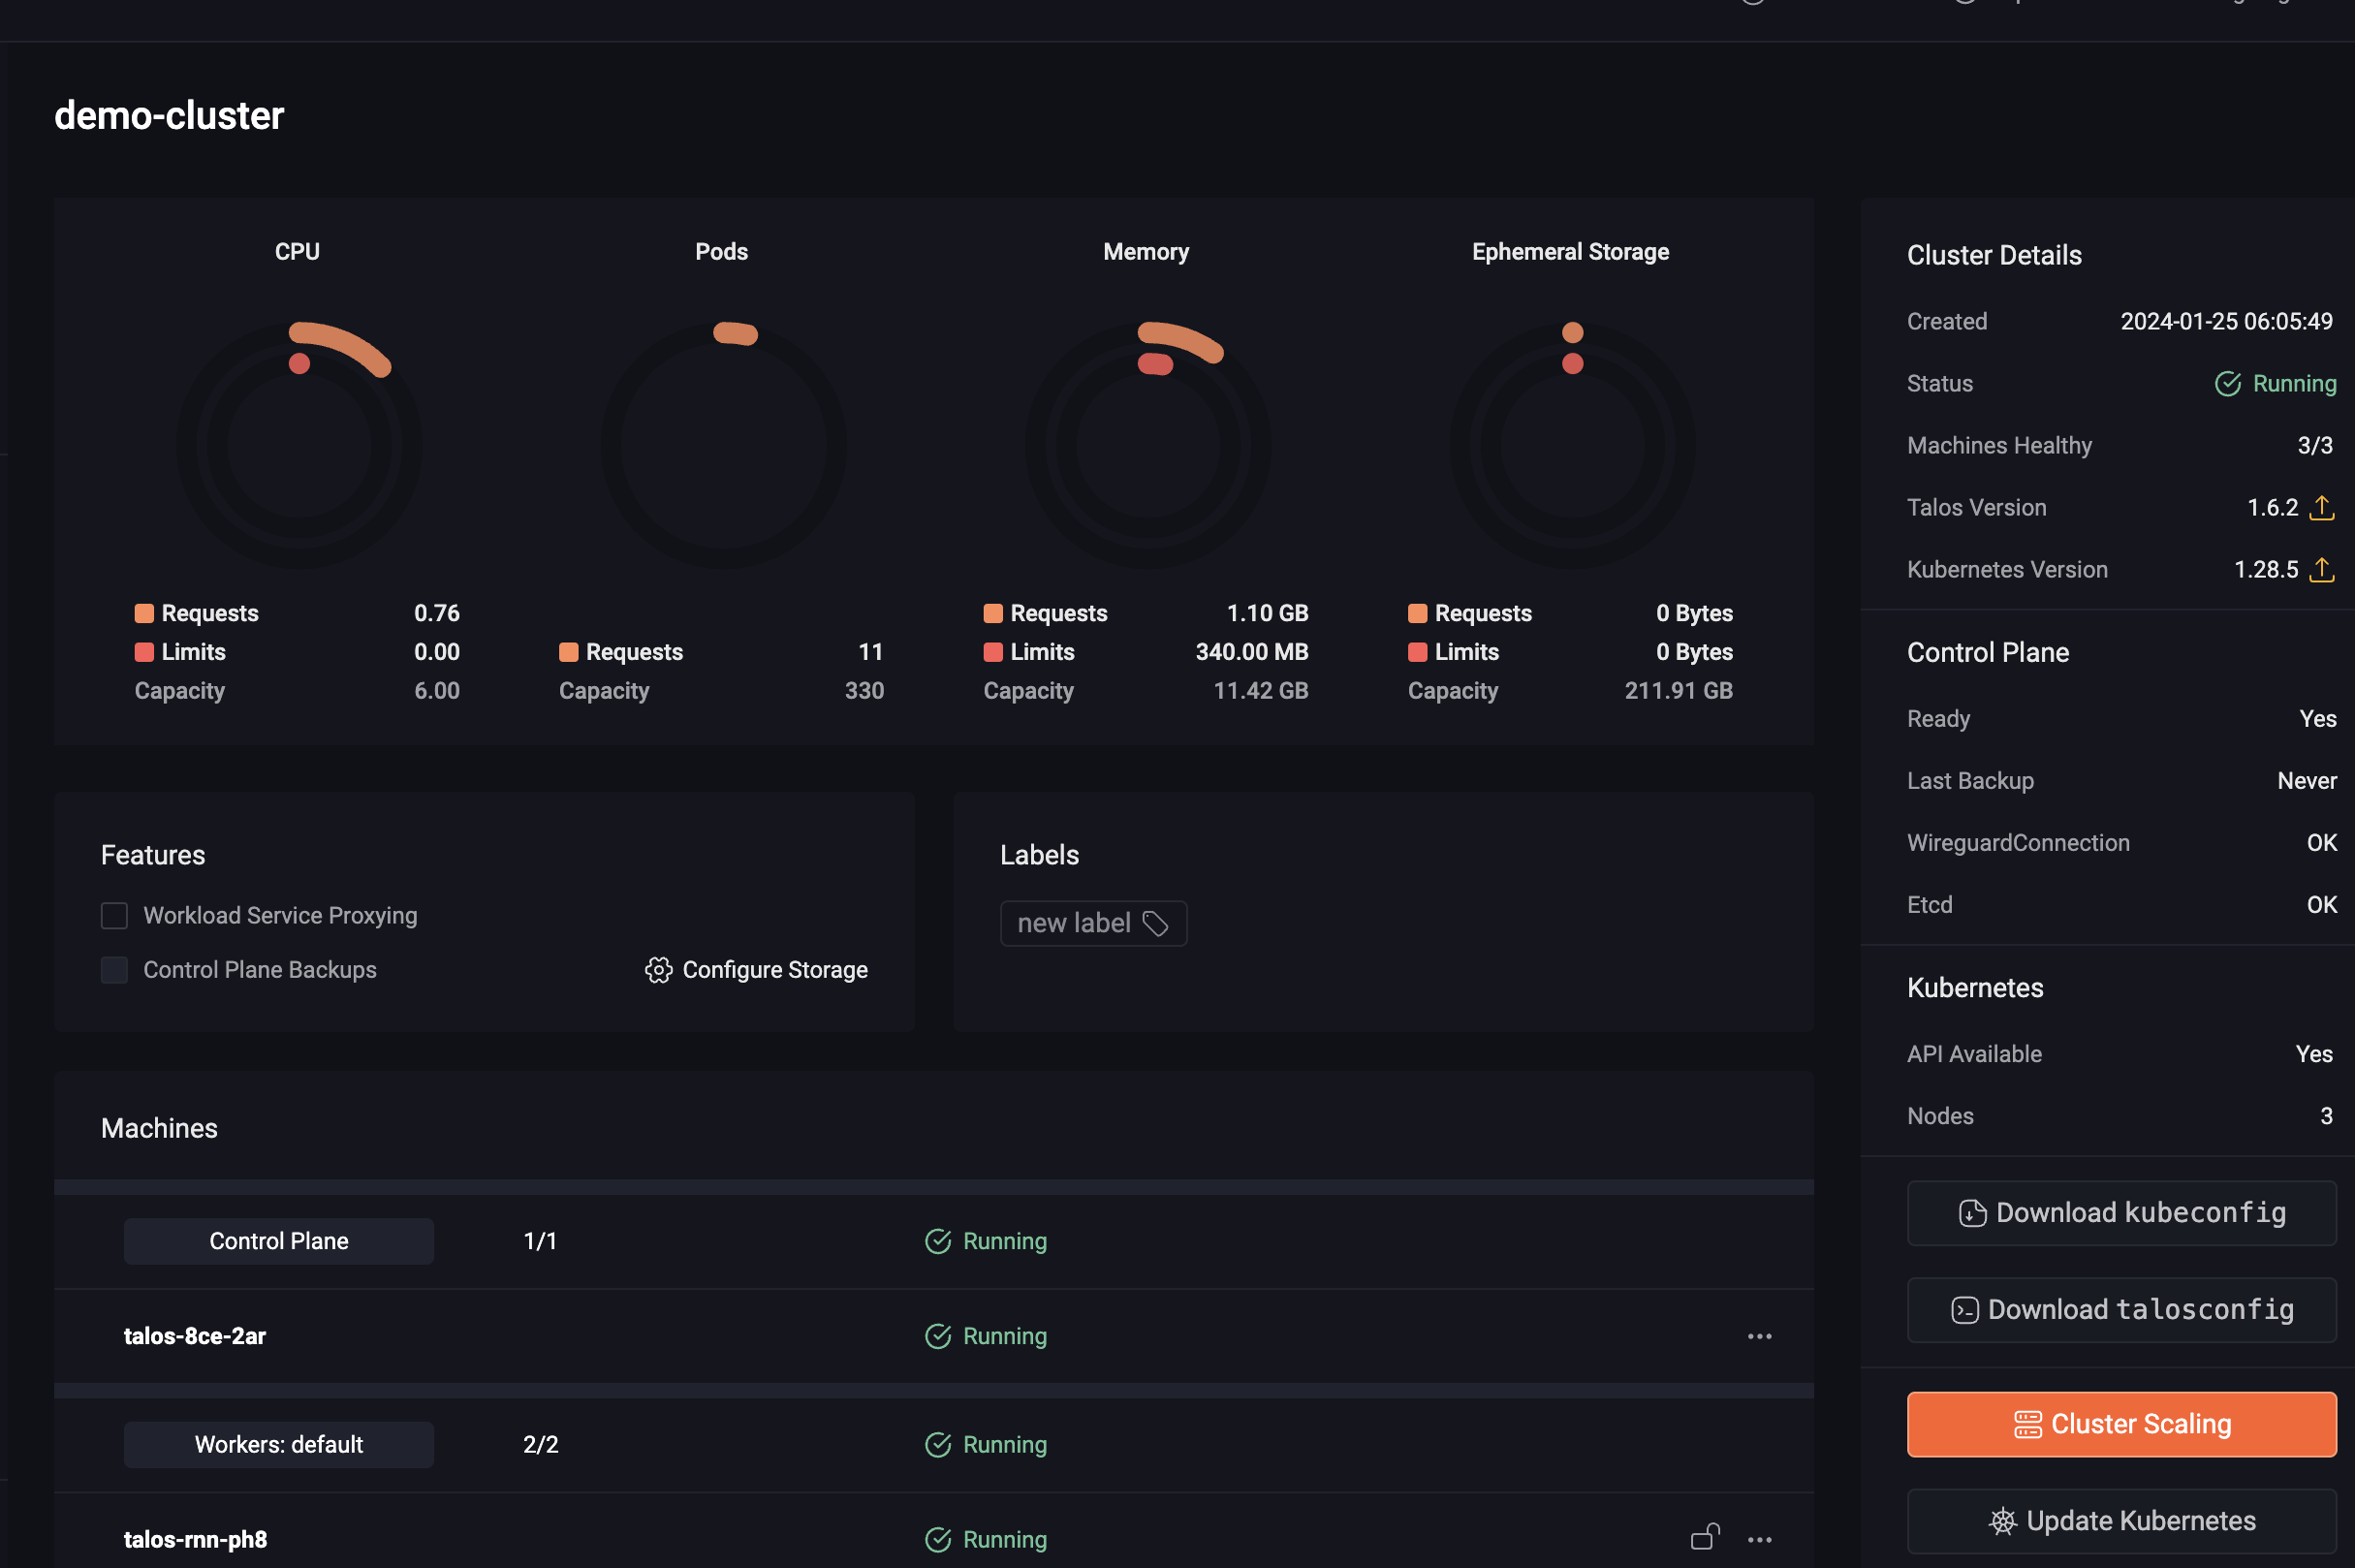The height and width of the screenshot is (1568, 2355).
Task: Click the tag icon in new label
Action: point(1155,923)
